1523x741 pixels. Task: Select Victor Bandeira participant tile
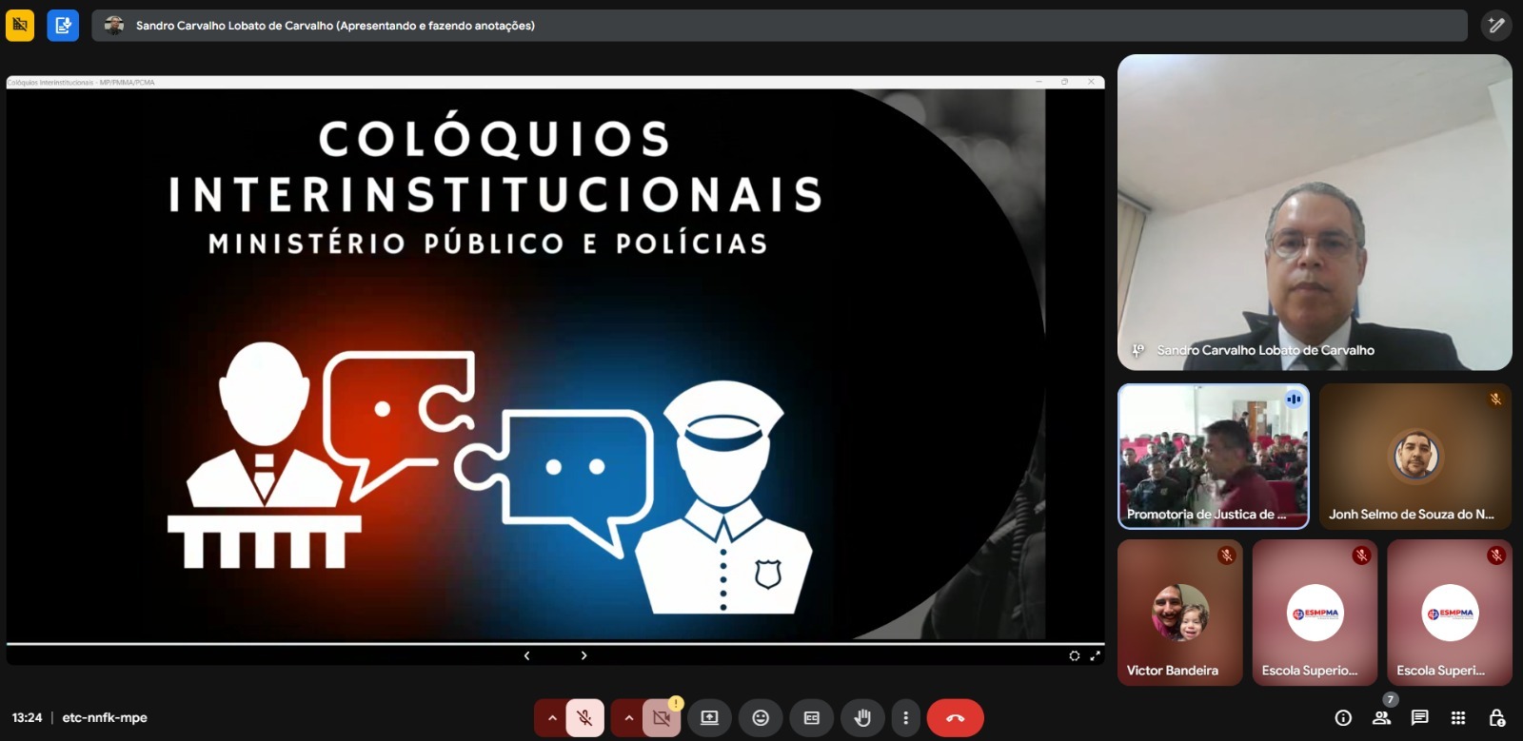[x=1179, y=613]
